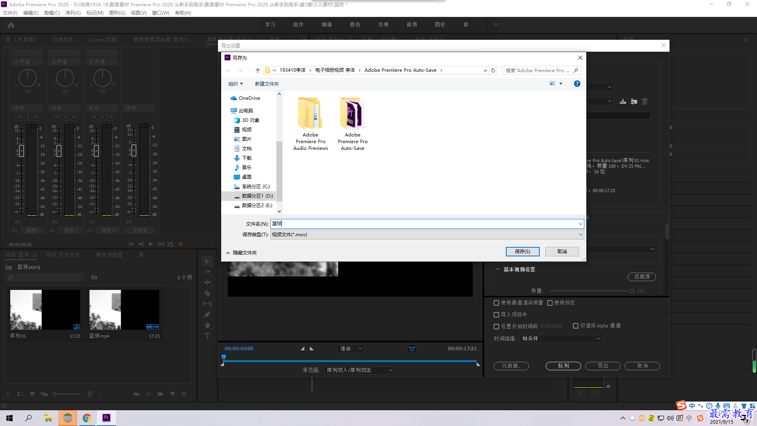
Task: Refresh the folder address bar
Action: point(493,71)
